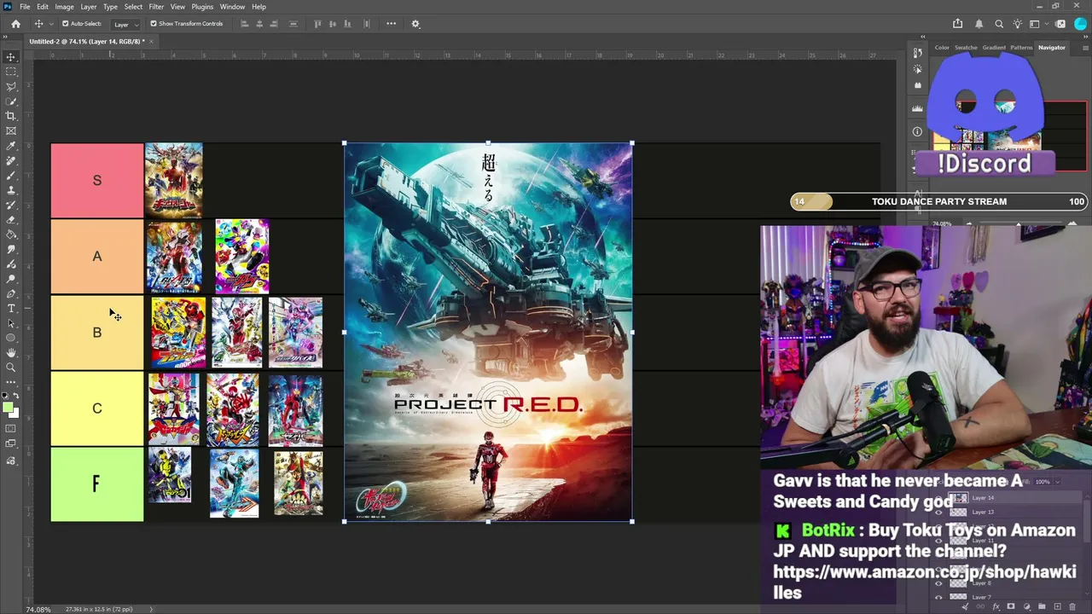This screenshot has height=614, width=1092.
Task: Select the Crop tool
Action: click(11, 116)
